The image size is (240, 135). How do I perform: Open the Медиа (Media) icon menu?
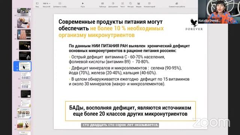138,3
